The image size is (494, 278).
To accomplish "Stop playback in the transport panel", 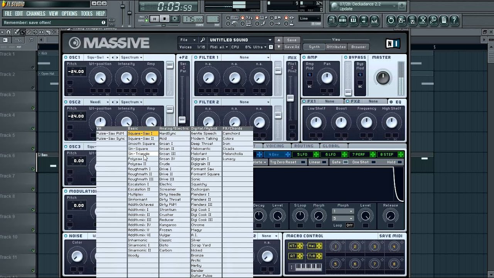I will pos(164,19).
